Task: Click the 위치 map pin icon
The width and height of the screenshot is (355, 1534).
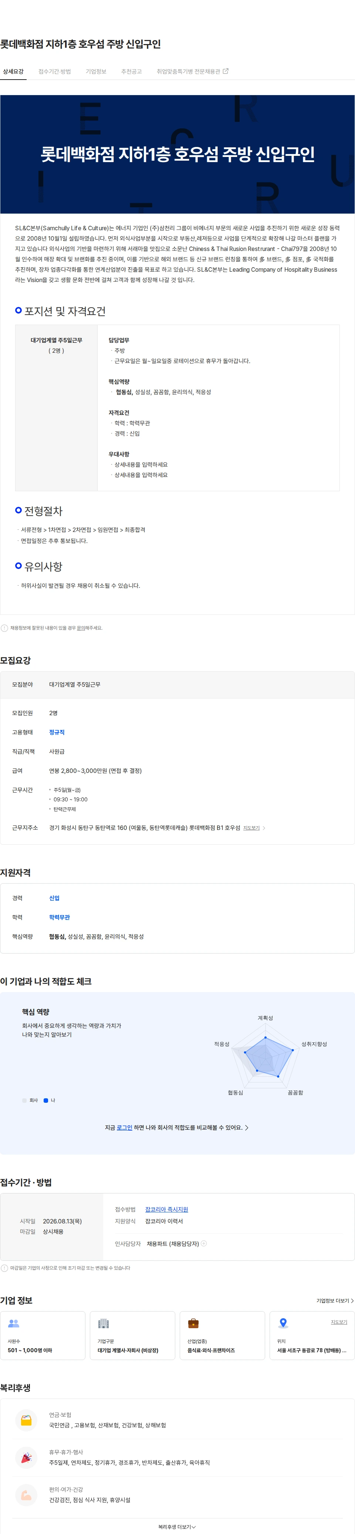Action: [283, 1323]
